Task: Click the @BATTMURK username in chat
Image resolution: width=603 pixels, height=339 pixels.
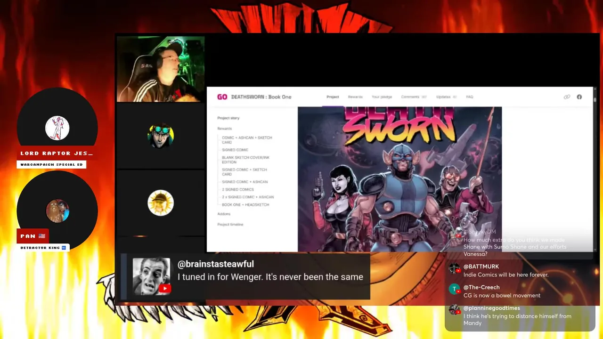Action: click(x=481, y=266)
